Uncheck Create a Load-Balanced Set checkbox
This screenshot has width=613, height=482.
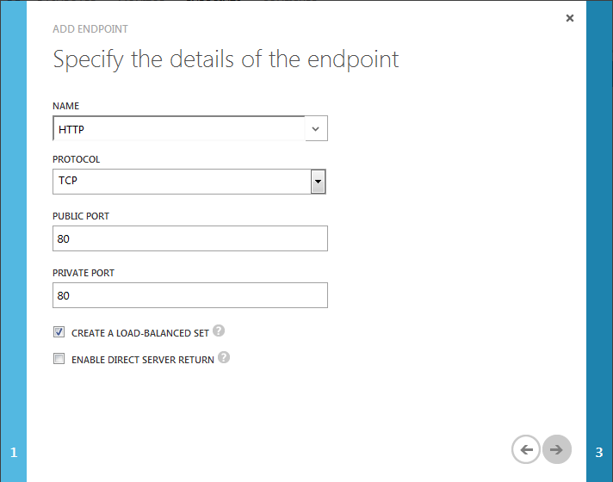59,332
